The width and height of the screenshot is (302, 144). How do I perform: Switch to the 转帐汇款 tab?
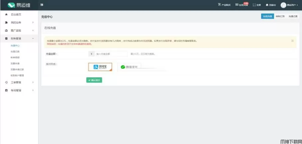(x=280, y=16)
